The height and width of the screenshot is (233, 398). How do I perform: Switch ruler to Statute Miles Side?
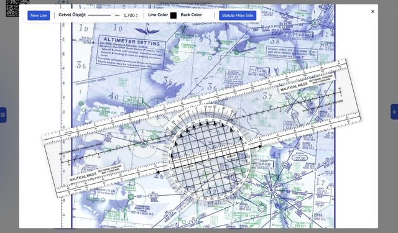pyautogui.click(x=238, y=16)
